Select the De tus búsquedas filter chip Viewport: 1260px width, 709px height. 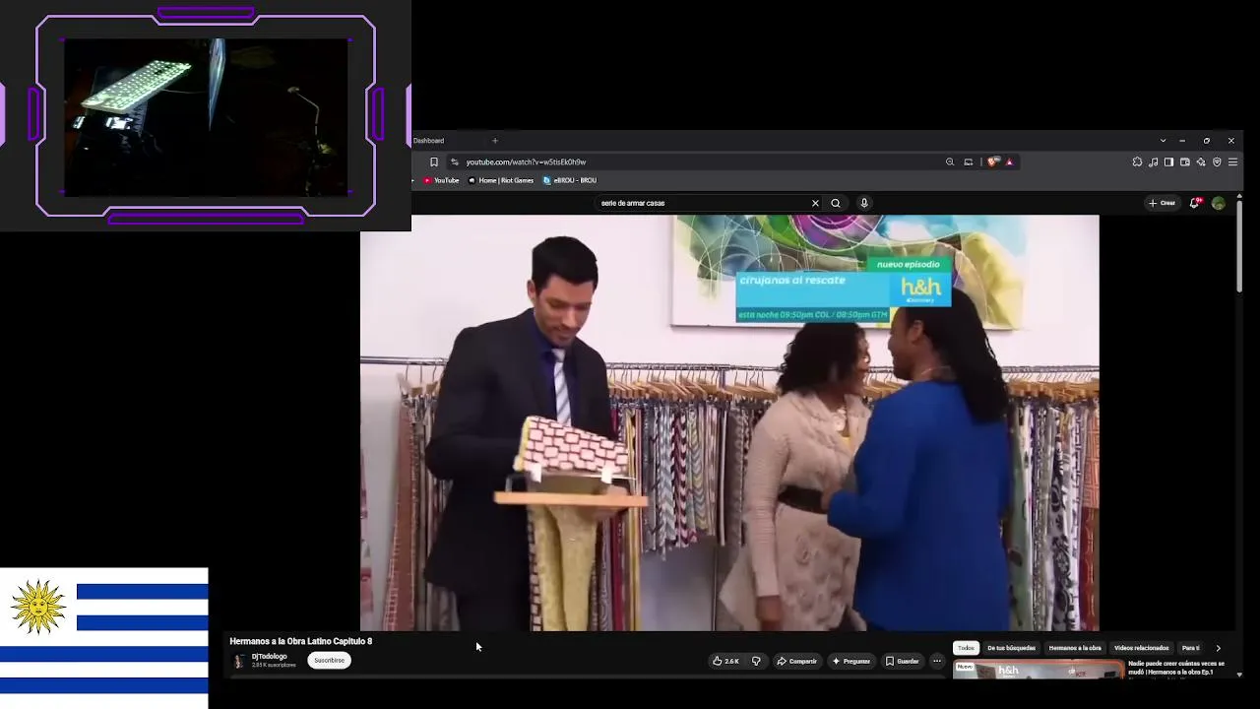click(x=1012, y=648)
